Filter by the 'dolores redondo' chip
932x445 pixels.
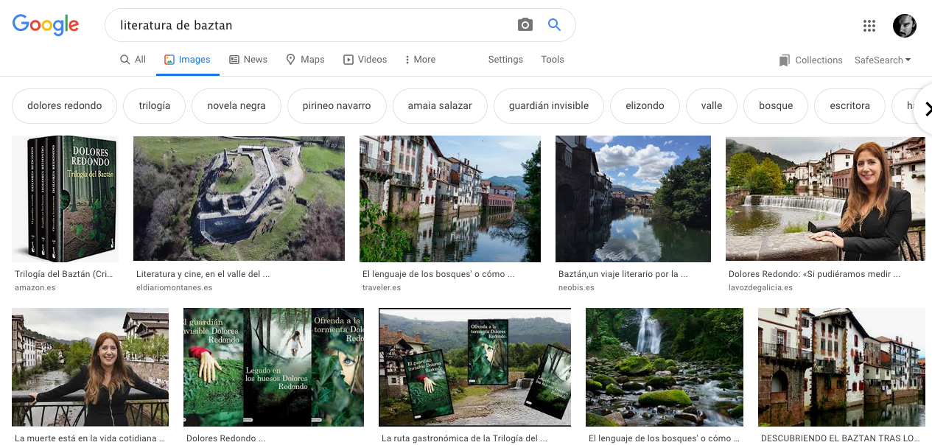click(x=65, y=106)
